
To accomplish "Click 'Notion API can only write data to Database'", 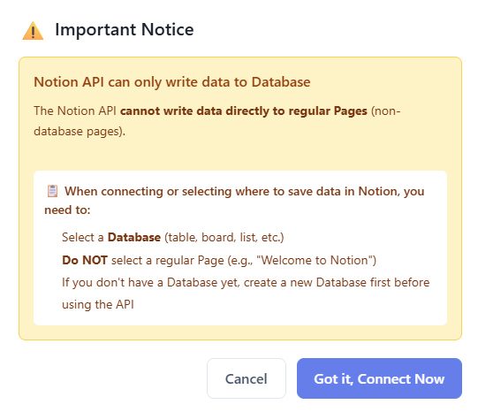I will (172, 82).
